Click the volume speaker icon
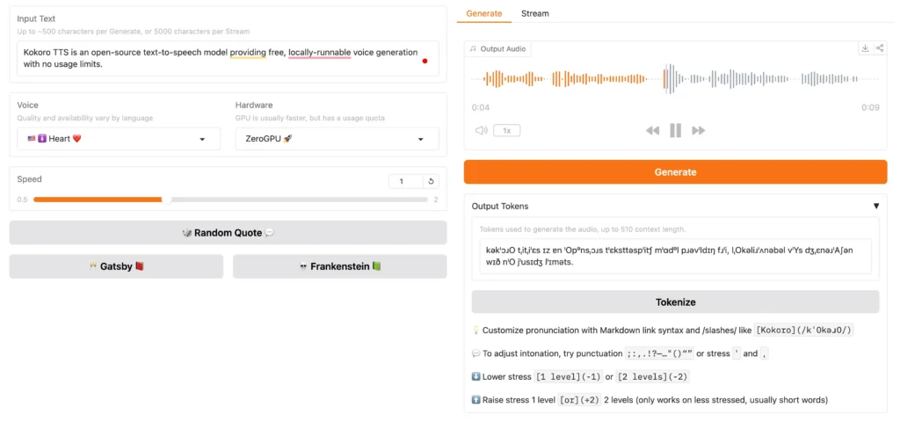Viewport: 900px width, 422px height. click(x=481, y=130)
